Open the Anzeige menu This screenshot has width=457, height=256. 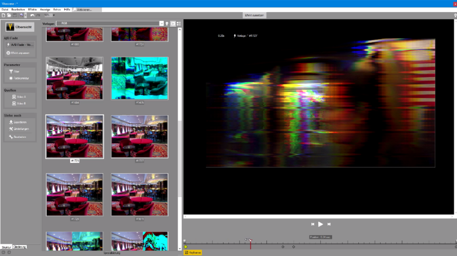pos(45,10)
